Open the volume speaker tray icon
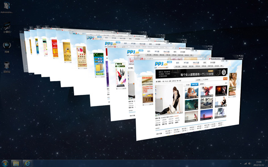The width and height of the screenshot is (268, 167). click(x=250, y=163)
